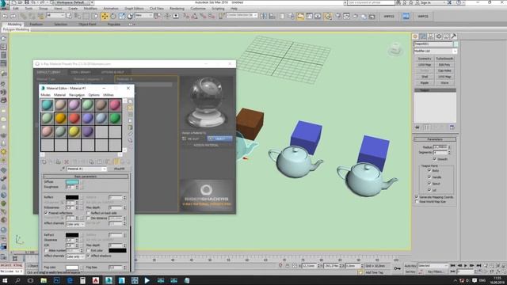Screen dimensions: 507x285
Task: Toggle the teapot Lid part checkbox
Action: pos(429,190)
